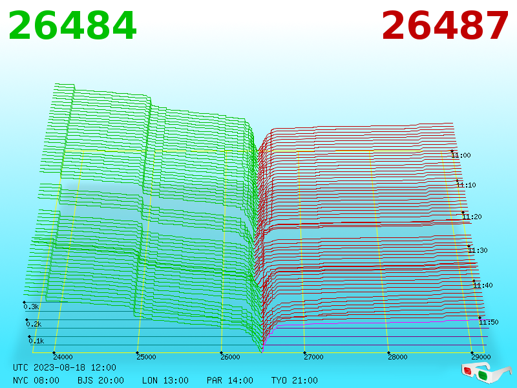Click the red ask price 26487
This screenshot has width=517, height=388.
[x=445, y=26]
